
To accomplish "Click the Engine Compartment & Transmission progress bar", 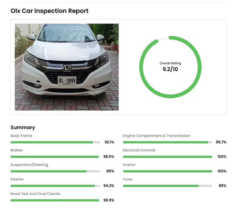I will pyautogui.click(x=167, y=142).
